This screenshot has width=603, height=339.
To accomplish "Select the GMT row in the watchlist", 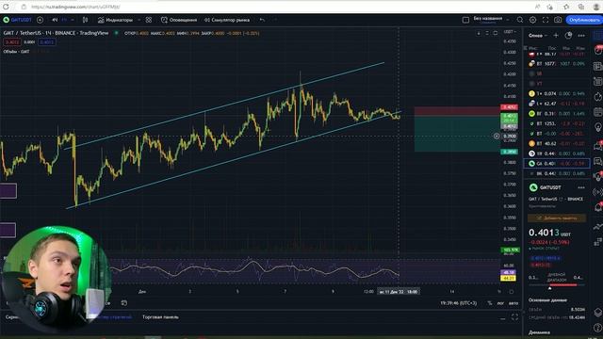I will (557, 163).
